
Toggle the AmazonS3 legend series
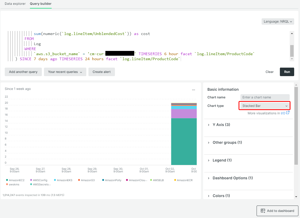click(x=86, y=180)
